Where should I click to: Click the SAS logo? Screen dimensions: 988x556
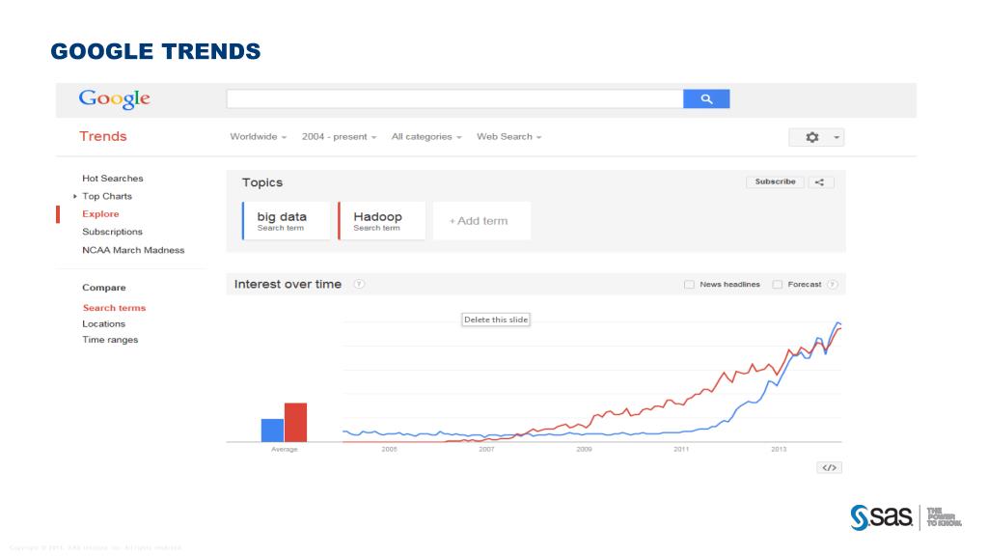[882, 517]
